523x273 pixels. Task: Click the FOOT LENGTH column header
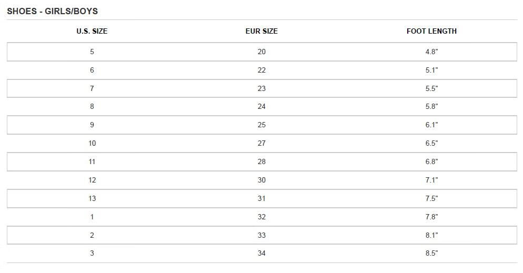coord(431,31)
